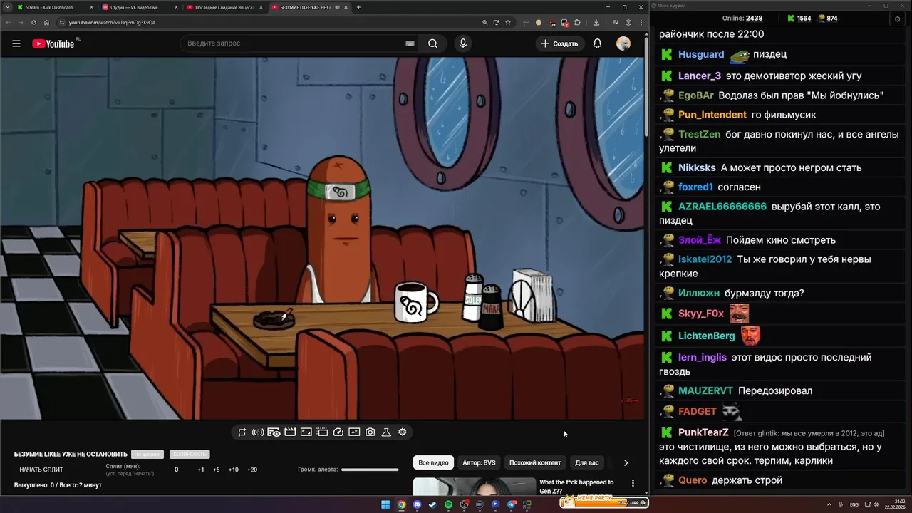
Task: Select the Похожий контент chip
Action: [x=535, y=462]
